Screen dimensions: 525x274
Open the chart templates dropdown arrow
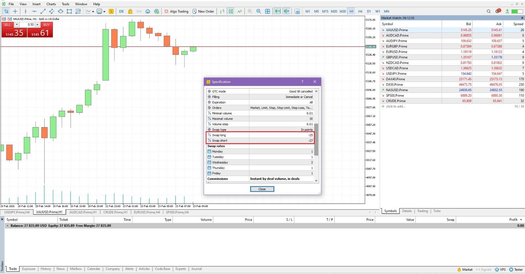(x=104, y=11)
